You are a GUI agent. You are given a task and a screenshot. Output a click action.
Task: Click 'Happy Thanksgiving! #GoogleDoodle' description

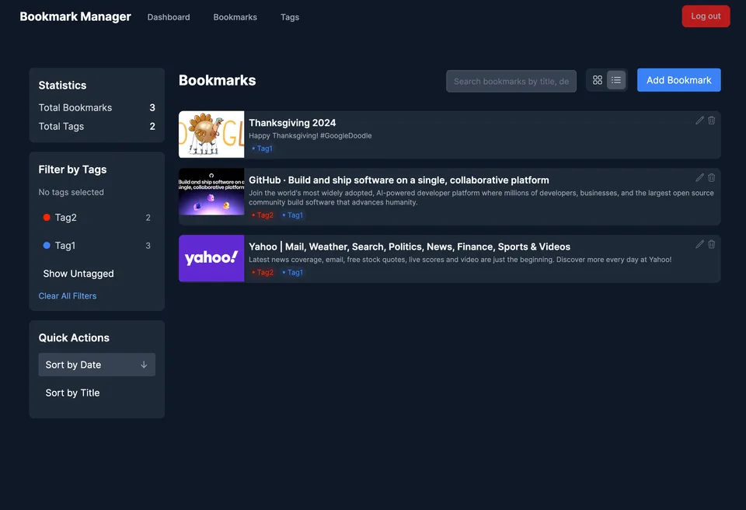(310, 136)
